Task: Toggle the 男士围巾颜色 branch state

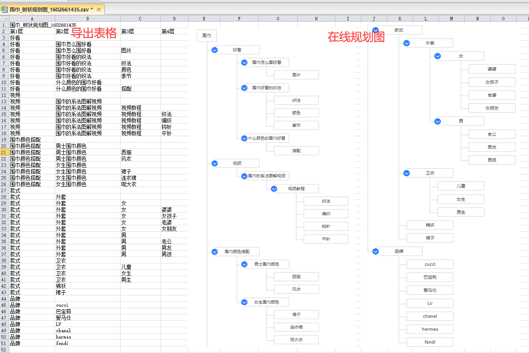Action: 244,264
